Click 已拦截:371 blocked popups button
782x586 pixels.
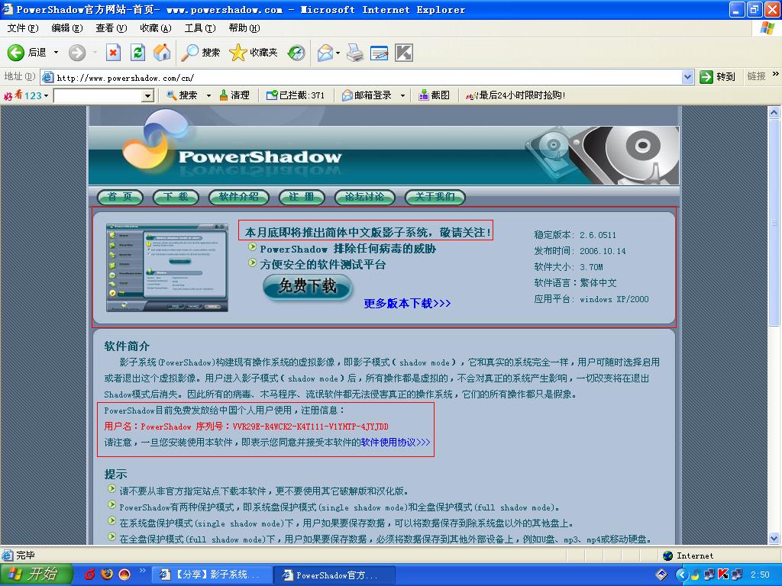pyautogui.click(x=296, y=95)
